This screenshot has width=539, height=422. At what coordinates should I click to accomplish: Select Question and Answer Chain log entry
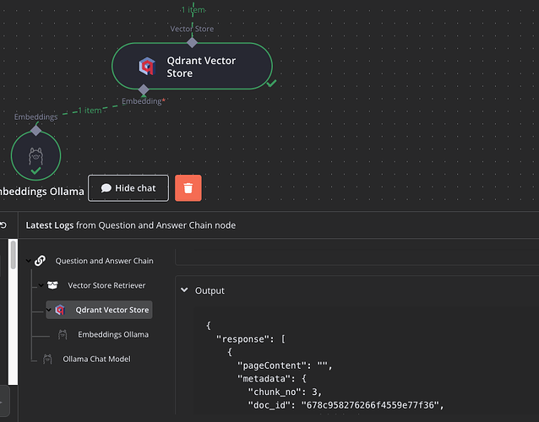[x=104, y=261]
